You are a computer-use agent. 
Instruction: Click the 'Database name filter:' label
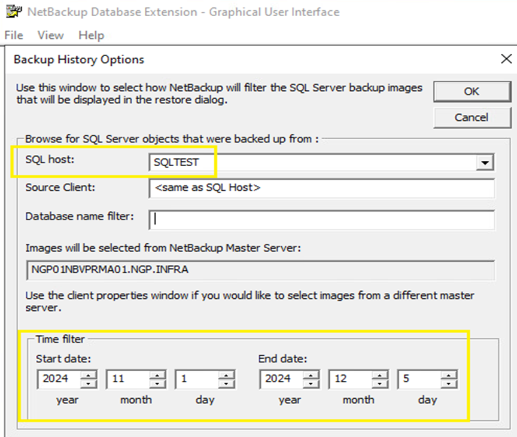coord(80,216)
